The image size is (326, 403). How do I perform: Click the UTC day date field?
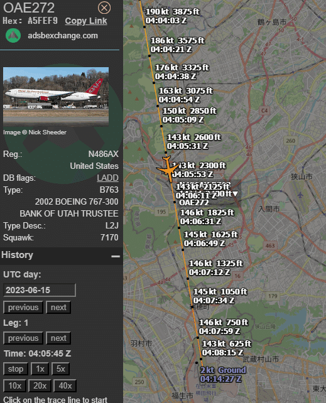coord(40,290)
